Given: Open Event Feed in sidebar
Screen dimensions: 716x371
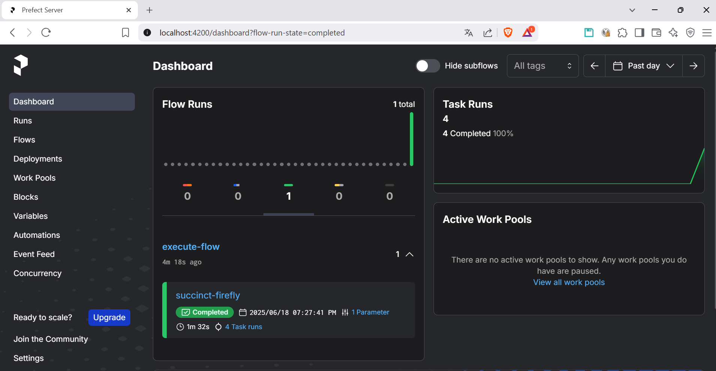Looking at the screenshot, I should coord(72,254).
